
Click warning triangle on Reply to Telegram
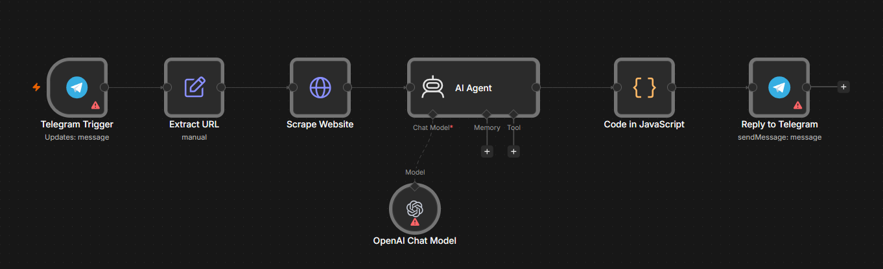797,105
